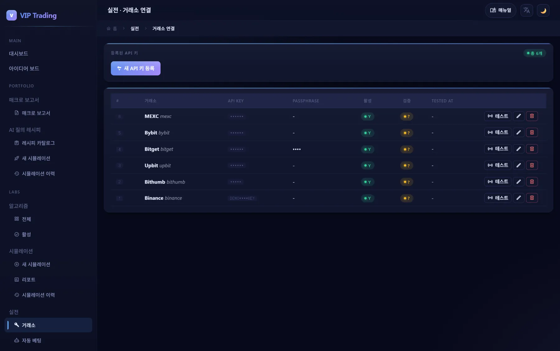
Task: Click trash icon in Bithumb row
Action: (x=532, y=182)
